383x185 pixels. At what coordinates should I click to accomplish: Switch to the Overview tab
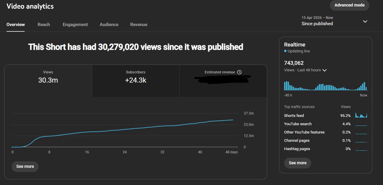click(x=16, y=25)
